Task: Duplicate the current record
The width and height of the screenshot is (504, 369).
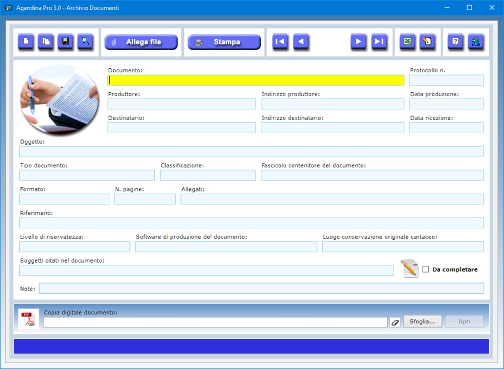Action: point(46,42)
